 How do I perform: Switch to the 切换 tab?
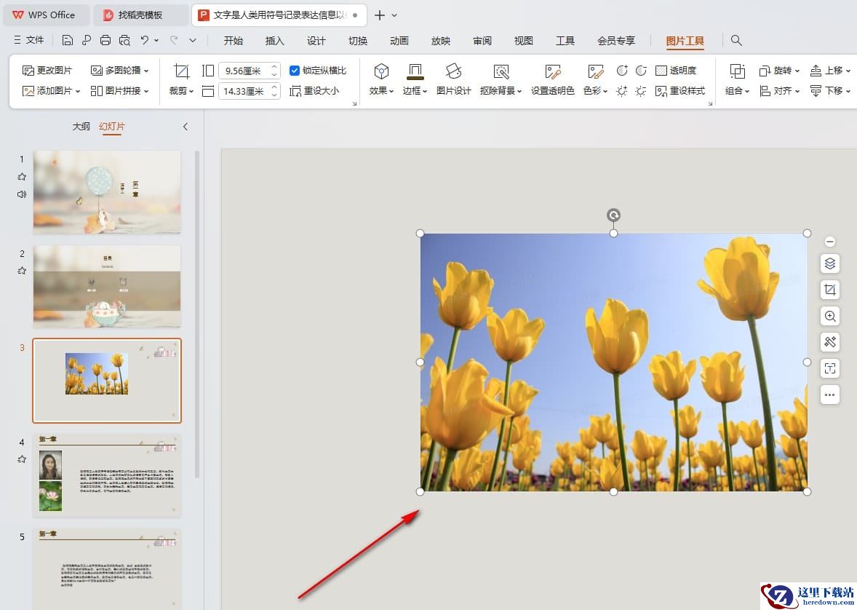click(358, 41)
